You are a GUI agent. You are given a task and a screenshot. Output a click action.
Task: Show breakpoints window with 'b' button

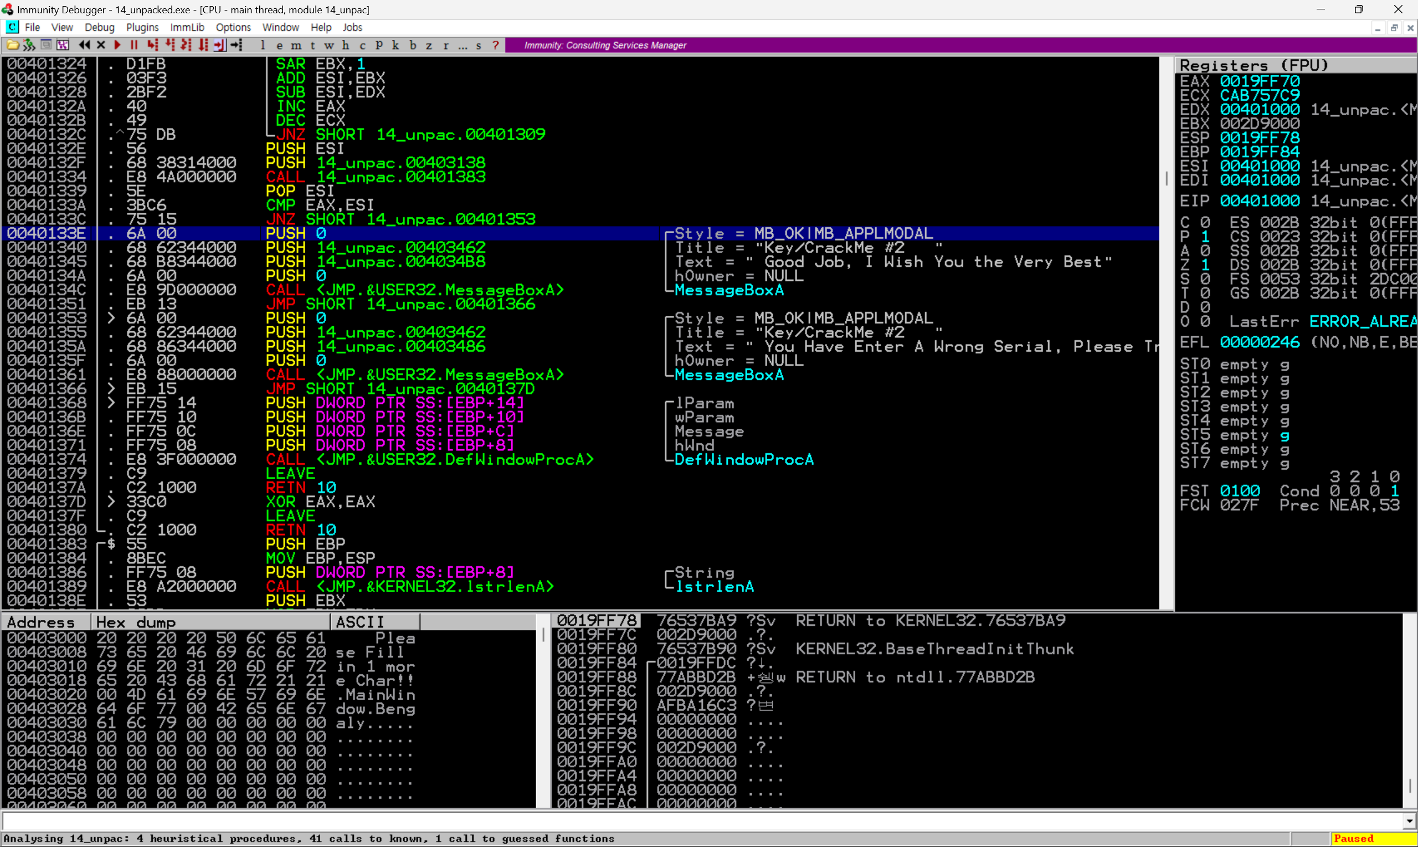413,45
